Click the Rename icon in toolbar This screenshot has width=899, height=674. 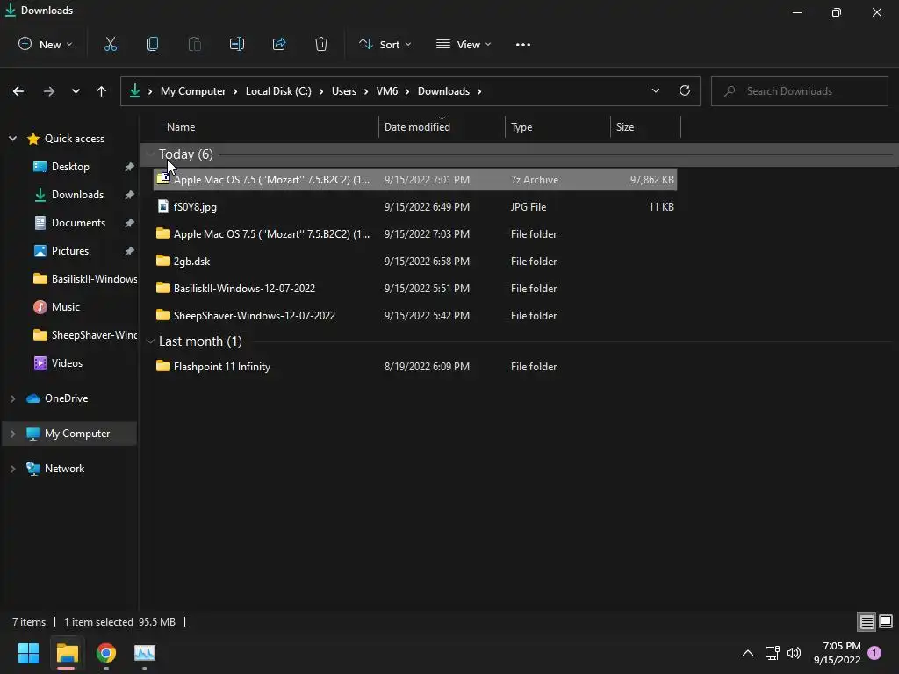pyautogui.click(x=237, y=44)
